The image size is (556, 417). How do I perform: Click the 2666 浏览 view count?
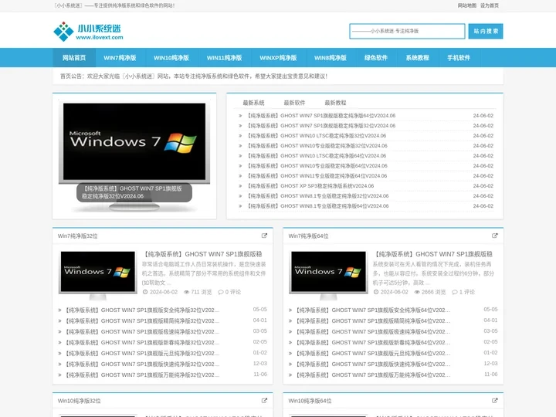point(430,292)
